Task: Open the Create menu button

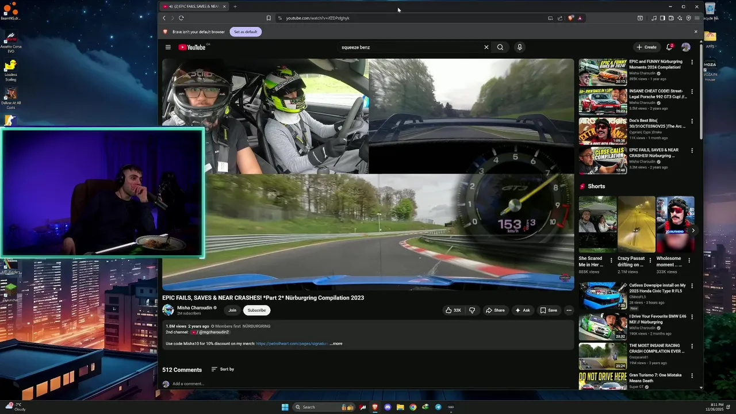Action: click(x=646, y=47)
